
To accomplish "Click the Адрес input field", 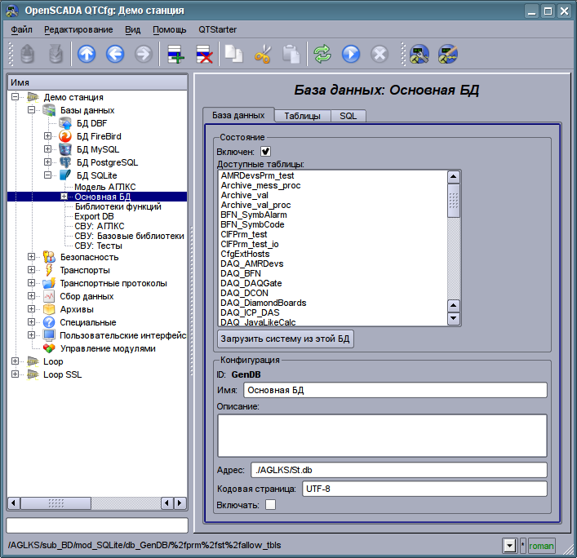I will tap(399, 470).
